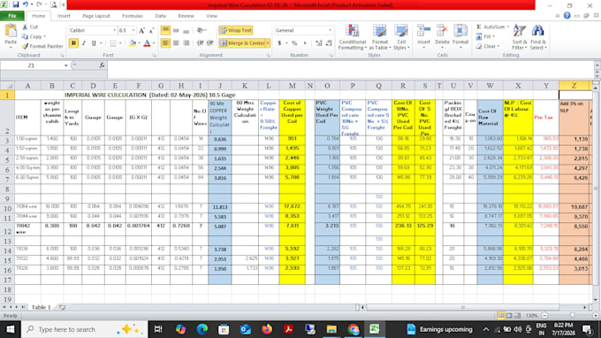Screen dimensions: 601x338
Task: Click the Align Text Right icon
Action: tap(186, 43)
